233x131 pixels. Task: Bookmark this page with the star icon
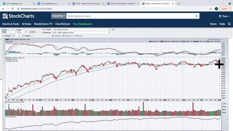tap(210, 9)
